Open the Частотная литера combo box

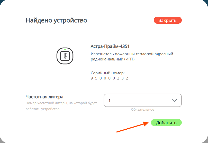click(142, 100)
